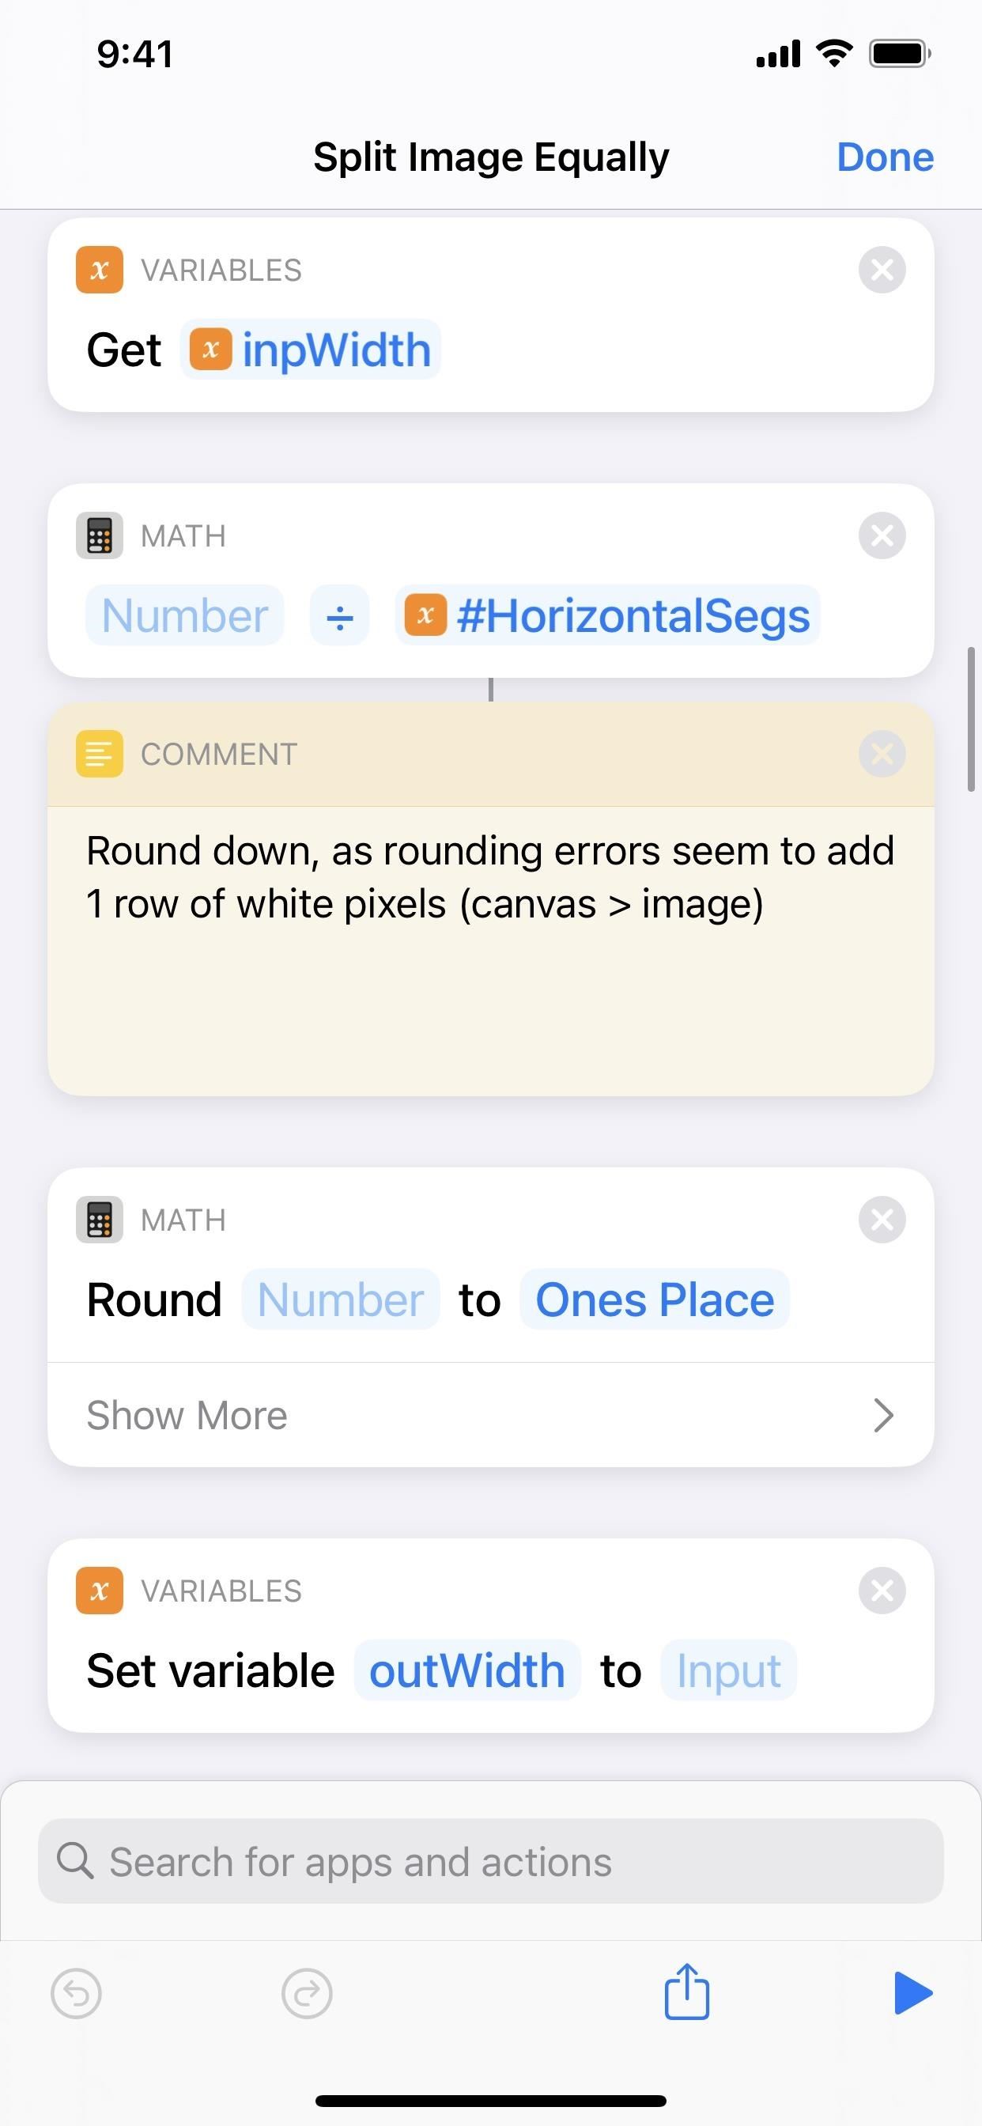Expand Show More in Round action
The width and height of the screenshot is (982, 2126).
[x=490, y=1415]
